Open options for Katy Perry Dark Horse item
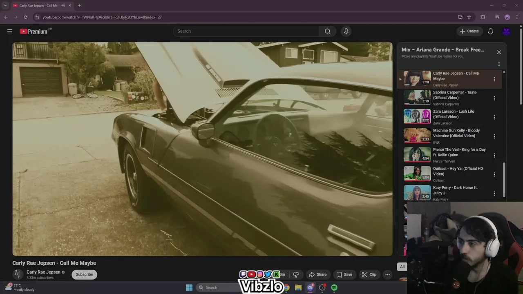Image resolution: width=523 pixels, height=294 pixels. [494, 194]
